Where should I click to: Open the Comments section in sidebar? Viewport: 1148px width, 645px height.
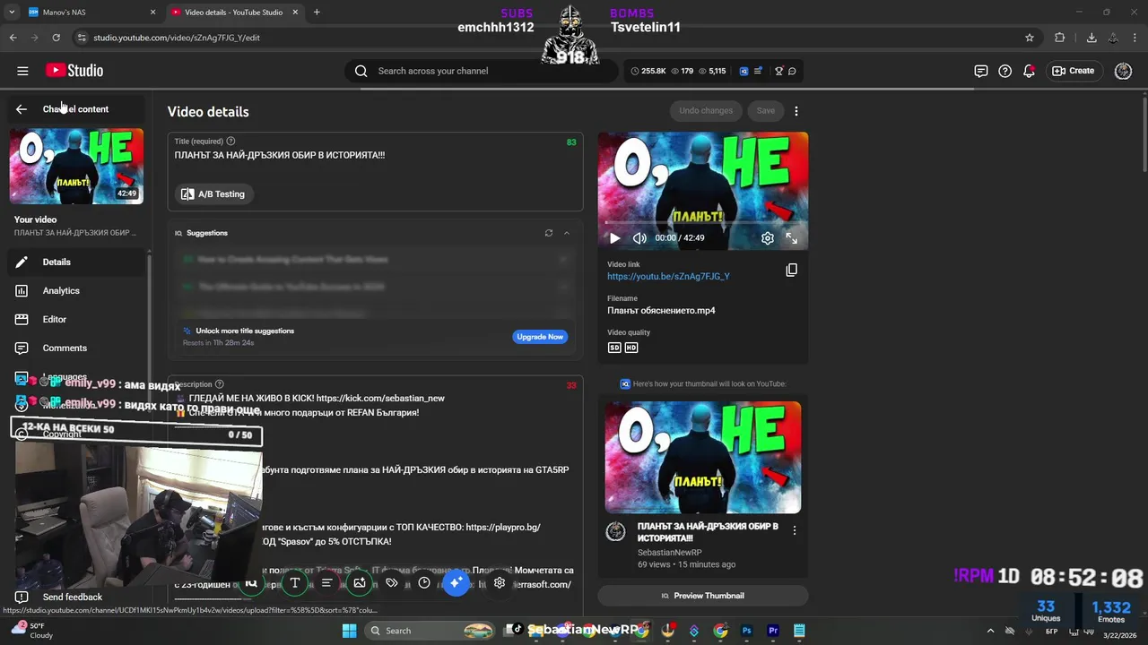pos(76,348)
